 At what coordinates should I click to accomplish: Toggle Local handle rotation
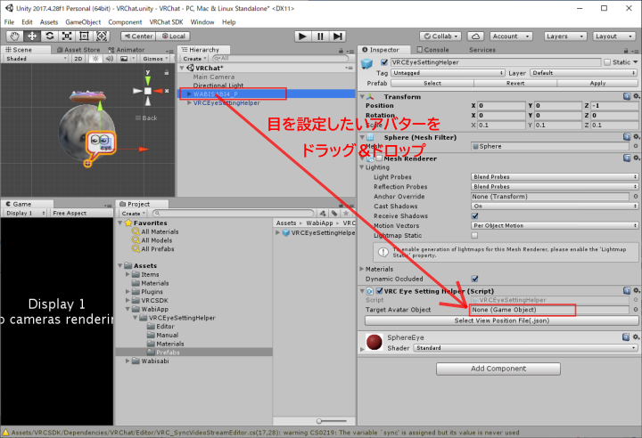pos(173,36)
